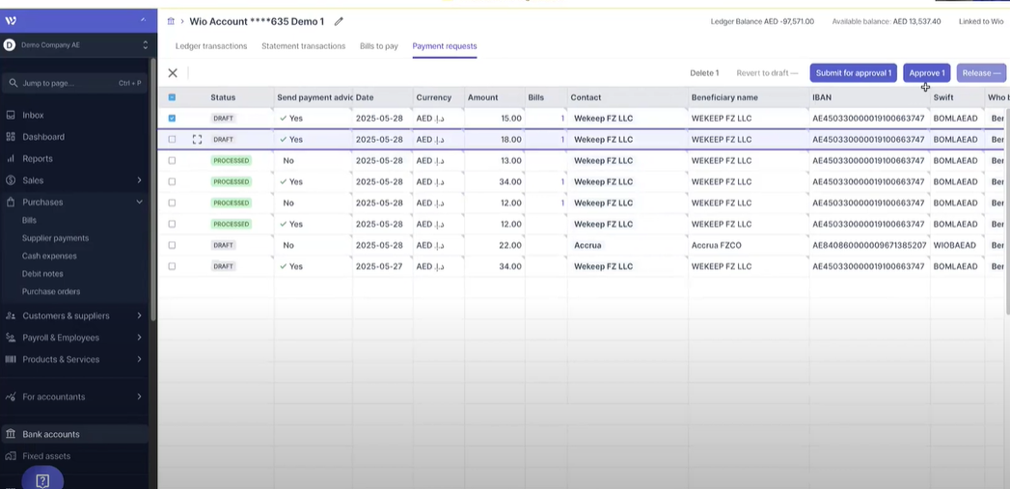The image size is (1010, 489).
Task: Collapse the Purchases section
Action: click(139, 203)
